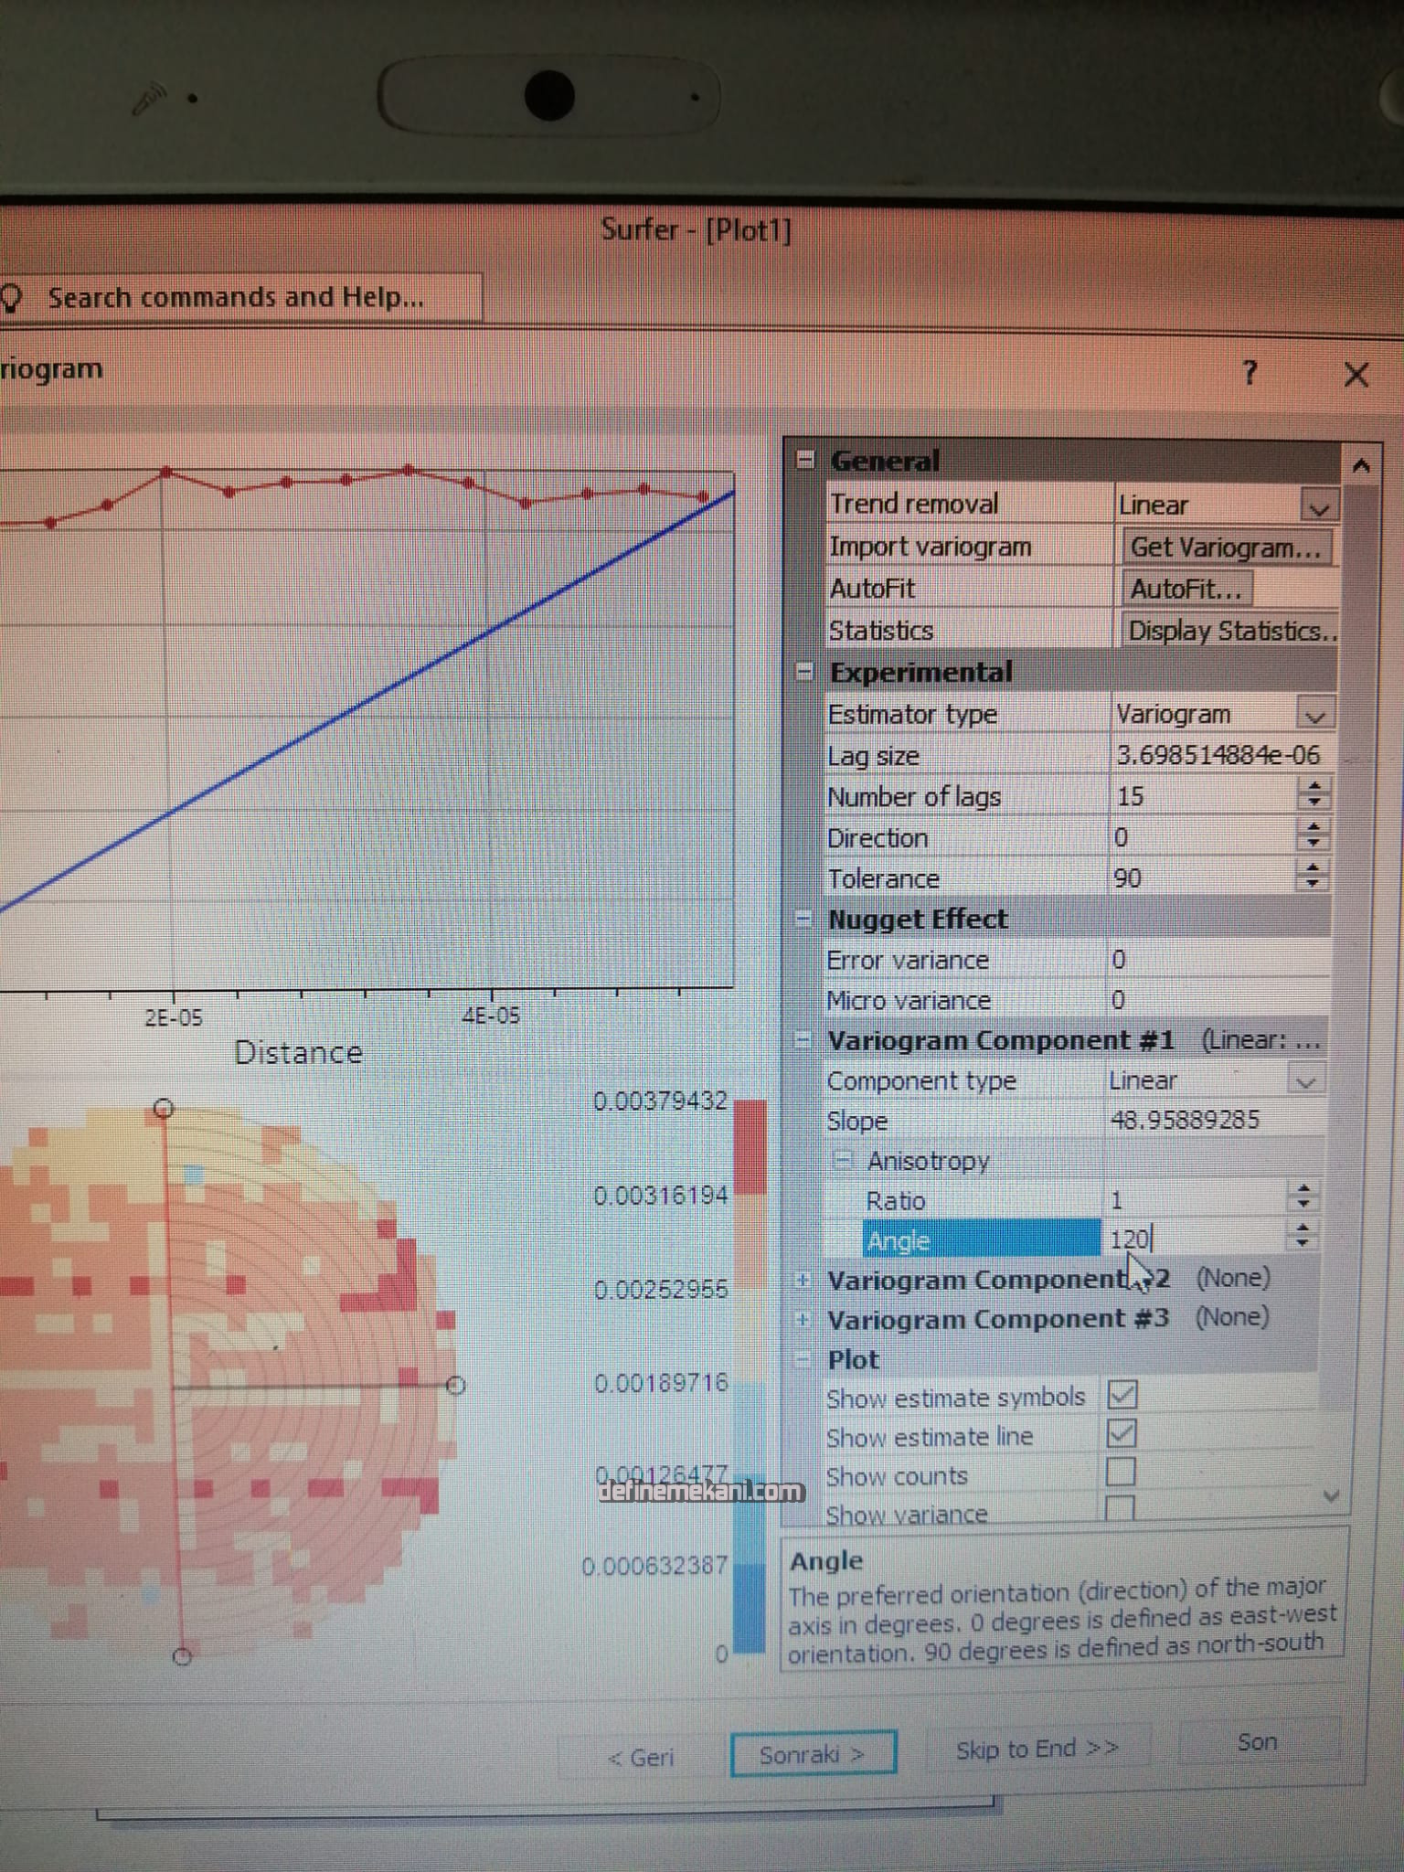
Task: Click the Search commands and Help box
Action: pyautogui.click(x=238, y=298)
